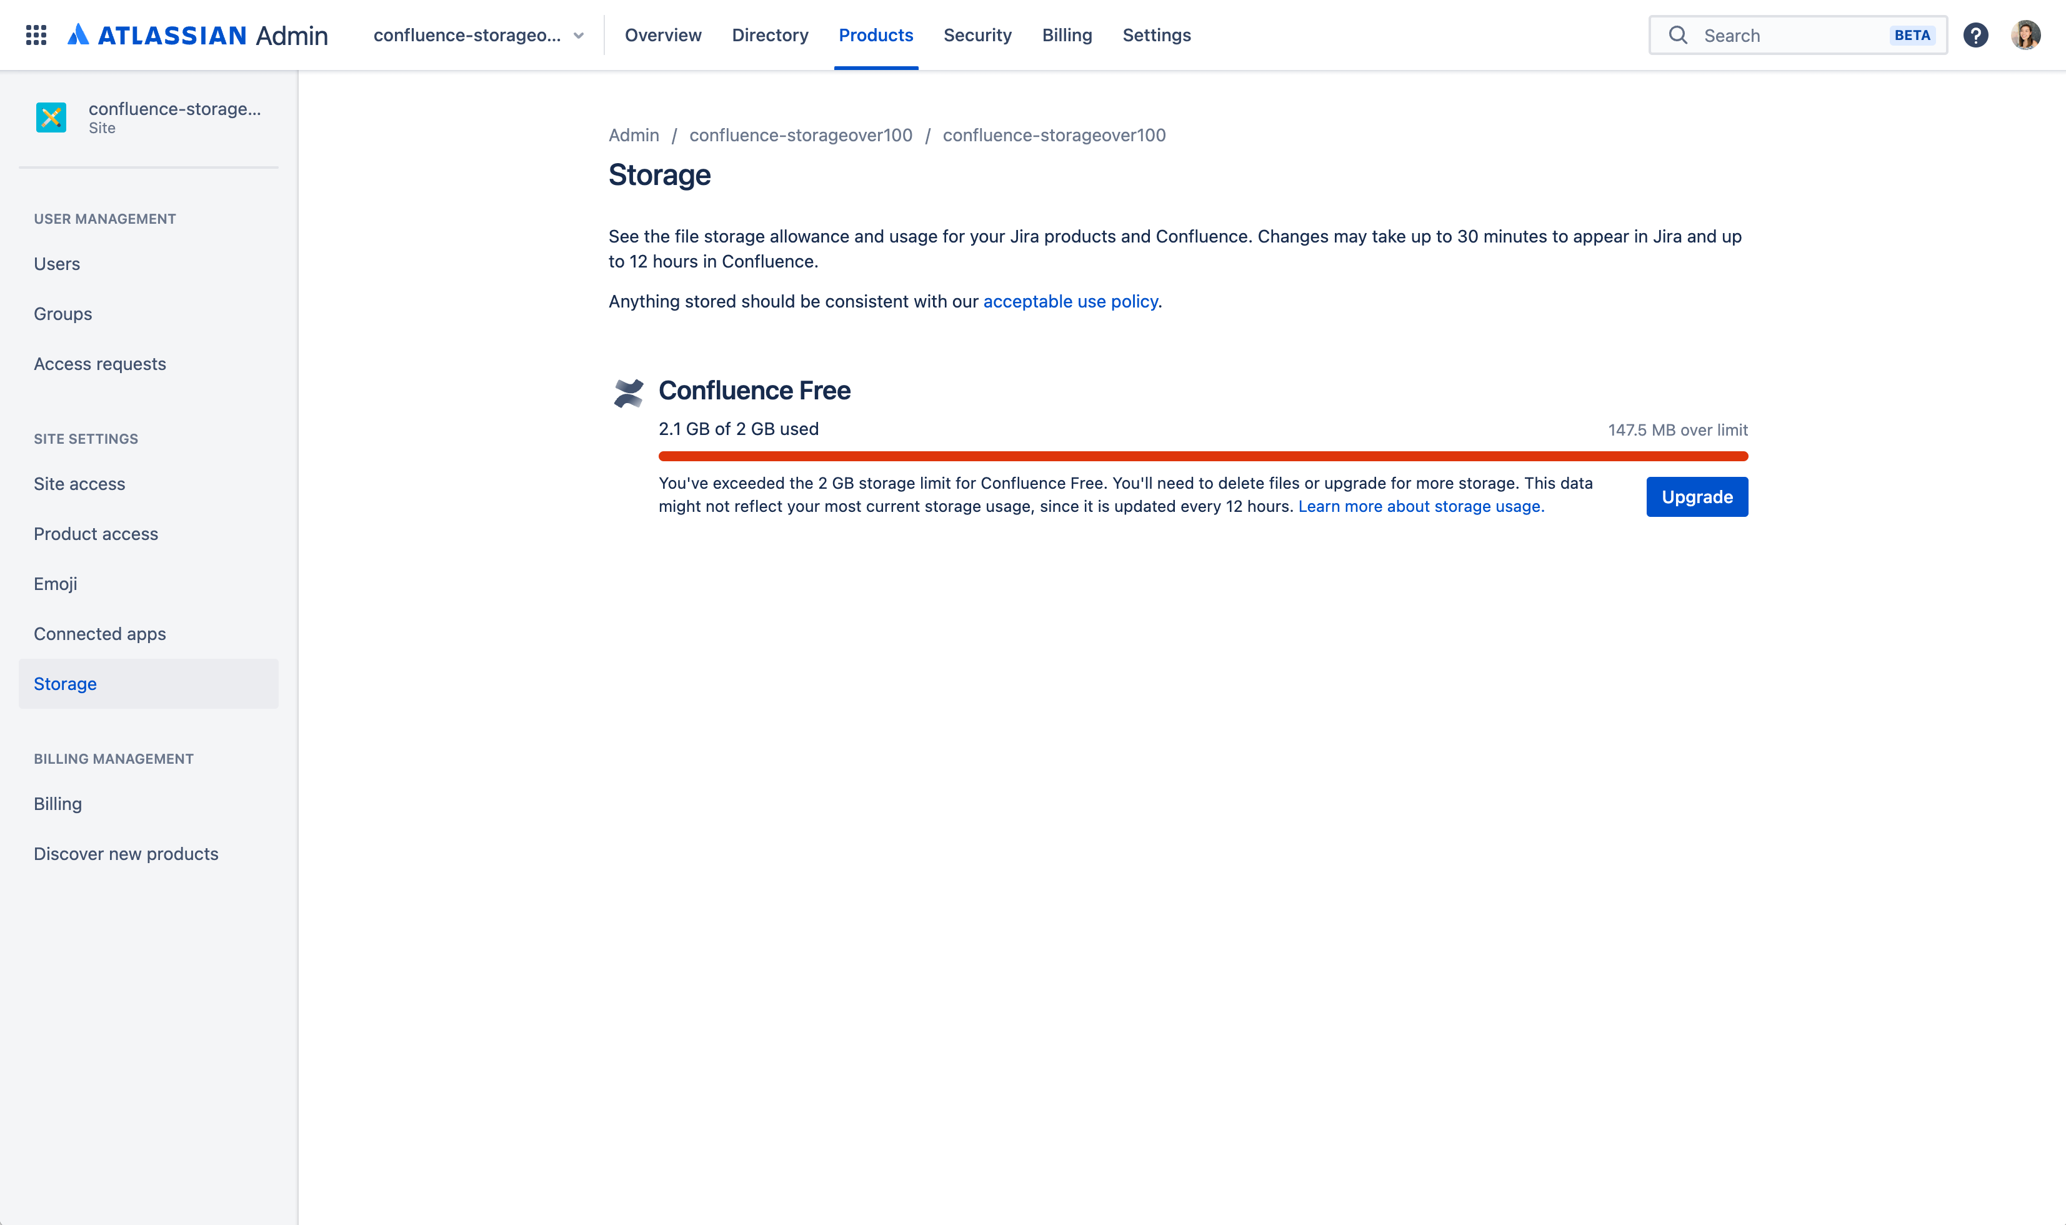Image resolution: width=2066 pixels, height=1225 pixels.
Task: Open the Security menu item
Action: [977, 35]
